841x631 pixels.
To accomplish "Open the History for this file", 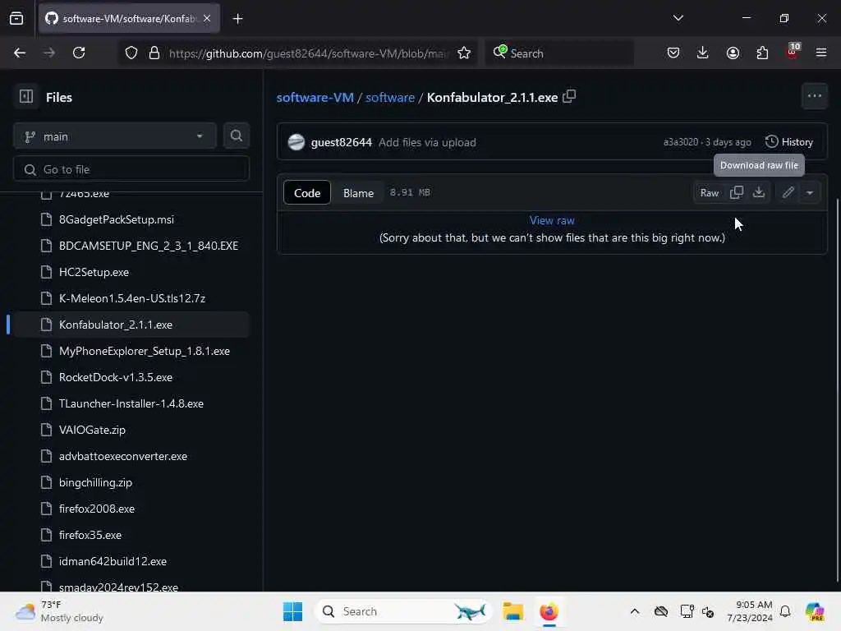I will coord(789,142).
